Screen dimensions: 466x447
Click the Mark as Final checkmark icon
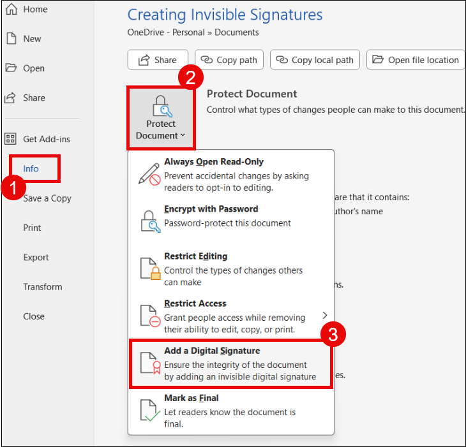click(x=149, y=411)
